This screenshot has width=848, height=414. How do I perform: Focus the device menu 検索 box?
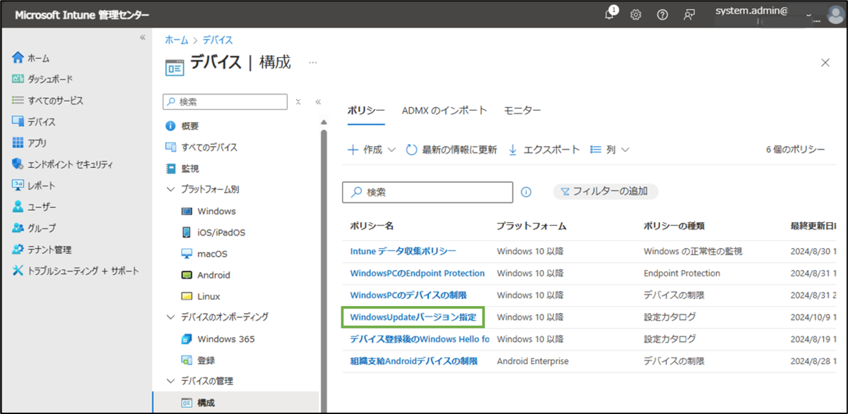pos(225,102)
